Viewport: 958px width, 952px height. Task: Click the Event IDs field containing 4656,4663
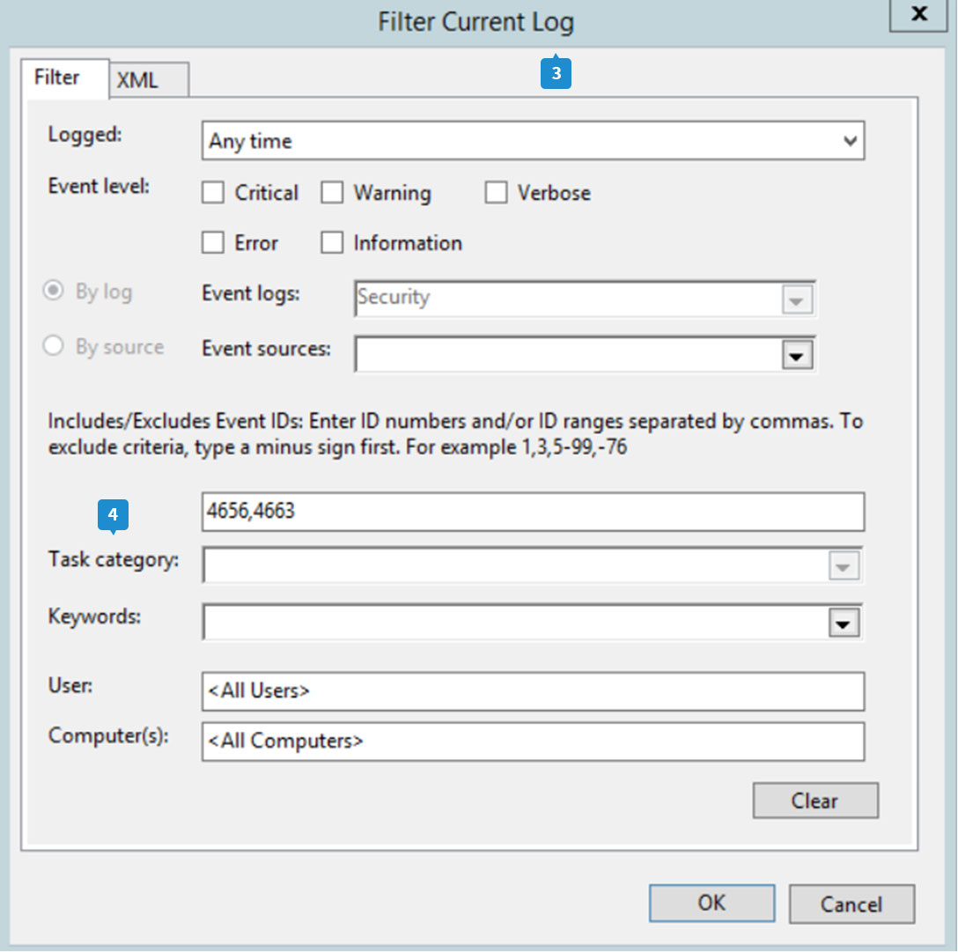tap(533, 512)
